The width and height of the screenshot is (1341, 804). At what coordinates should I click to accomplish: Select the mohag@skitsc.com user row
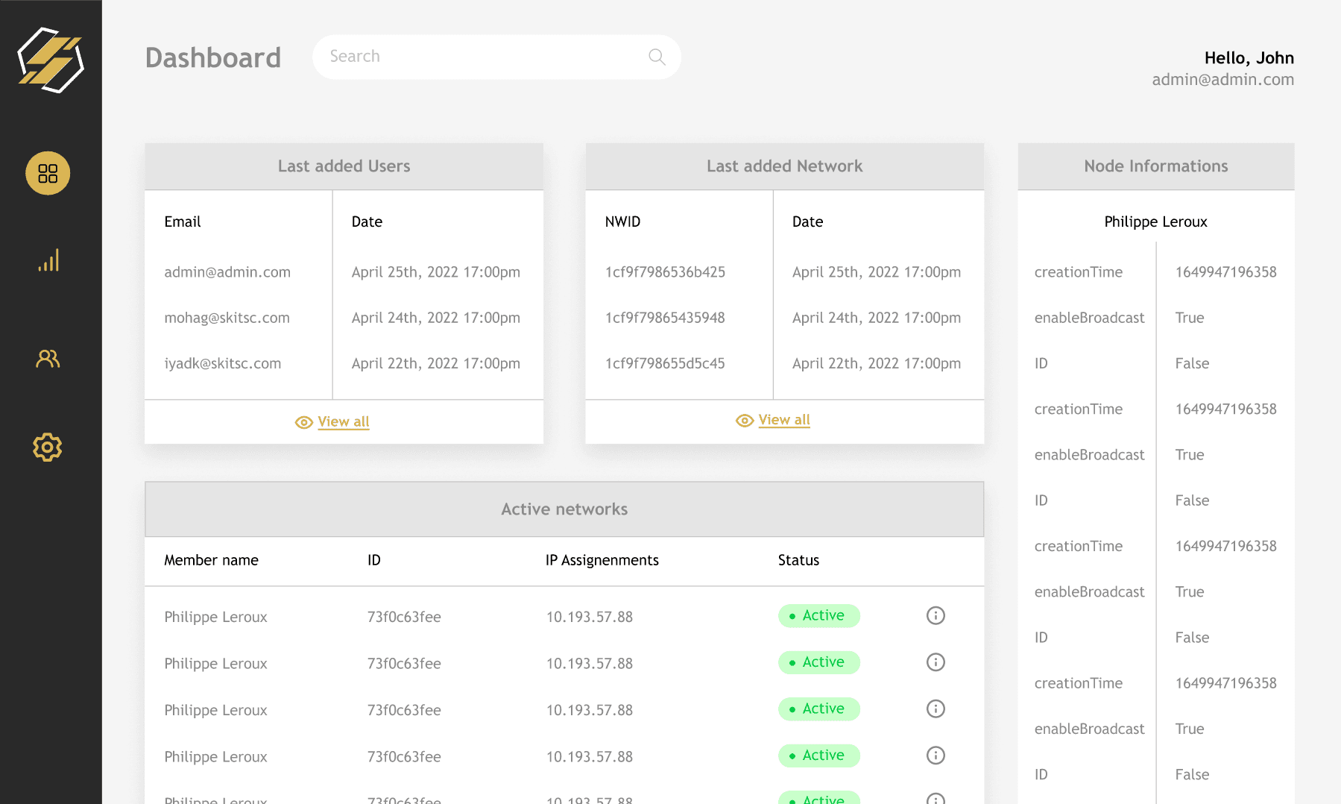click(x=227, y=318)
